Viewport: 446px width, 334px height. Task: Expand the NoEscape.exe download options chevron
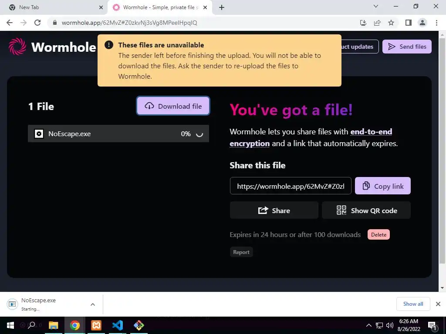pos(93,304)
